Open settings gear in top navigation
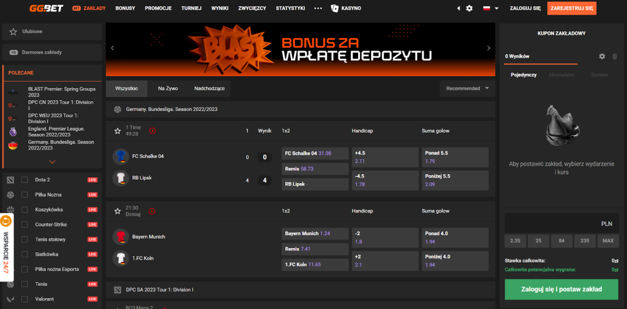 (x=469, y=9)
